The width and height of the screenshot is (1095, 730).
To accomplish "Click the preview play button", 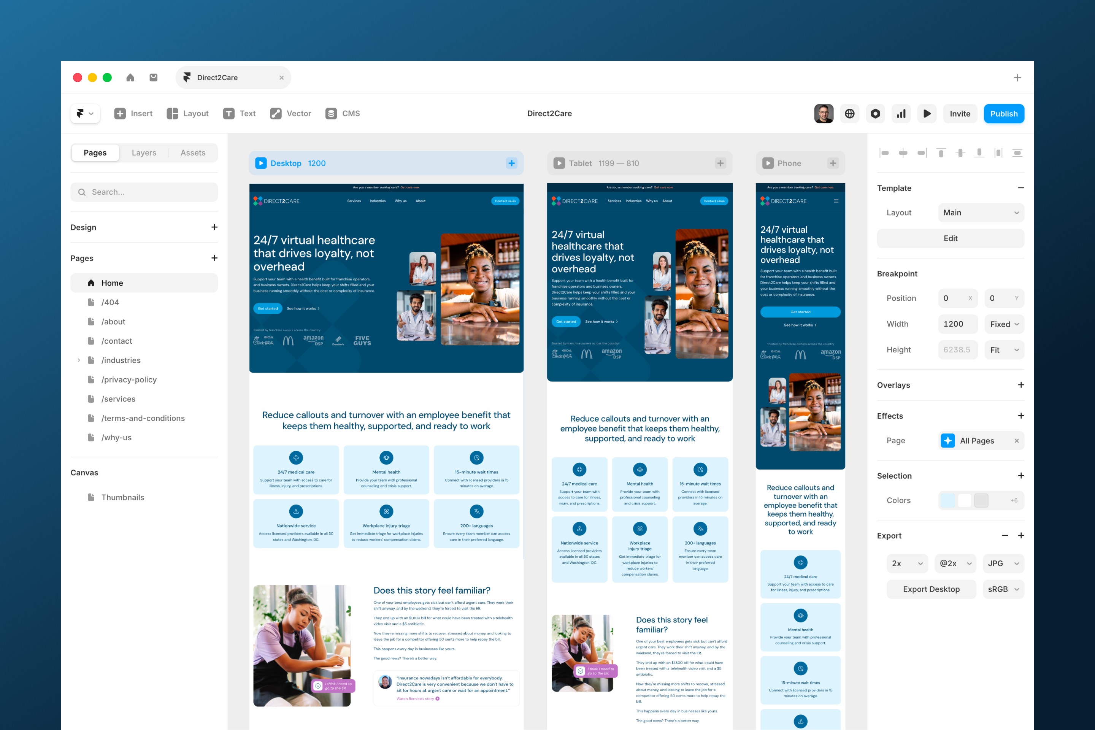I will (x=927, y=114).
